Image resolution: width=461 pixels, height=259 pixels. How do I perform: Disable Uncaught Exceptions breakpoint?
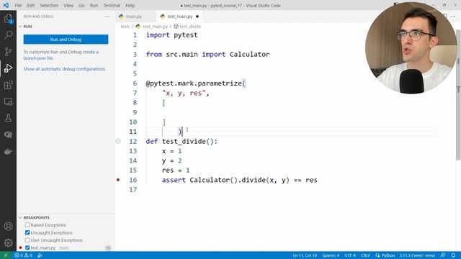[x=27, y=232]
